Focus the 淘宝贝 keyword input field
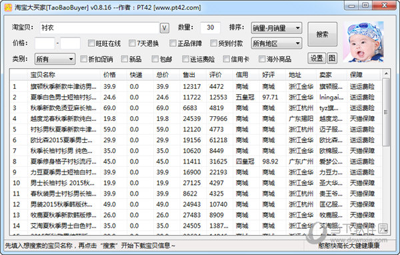The width and height of the screenshot is (400, 255). point(99,28)
